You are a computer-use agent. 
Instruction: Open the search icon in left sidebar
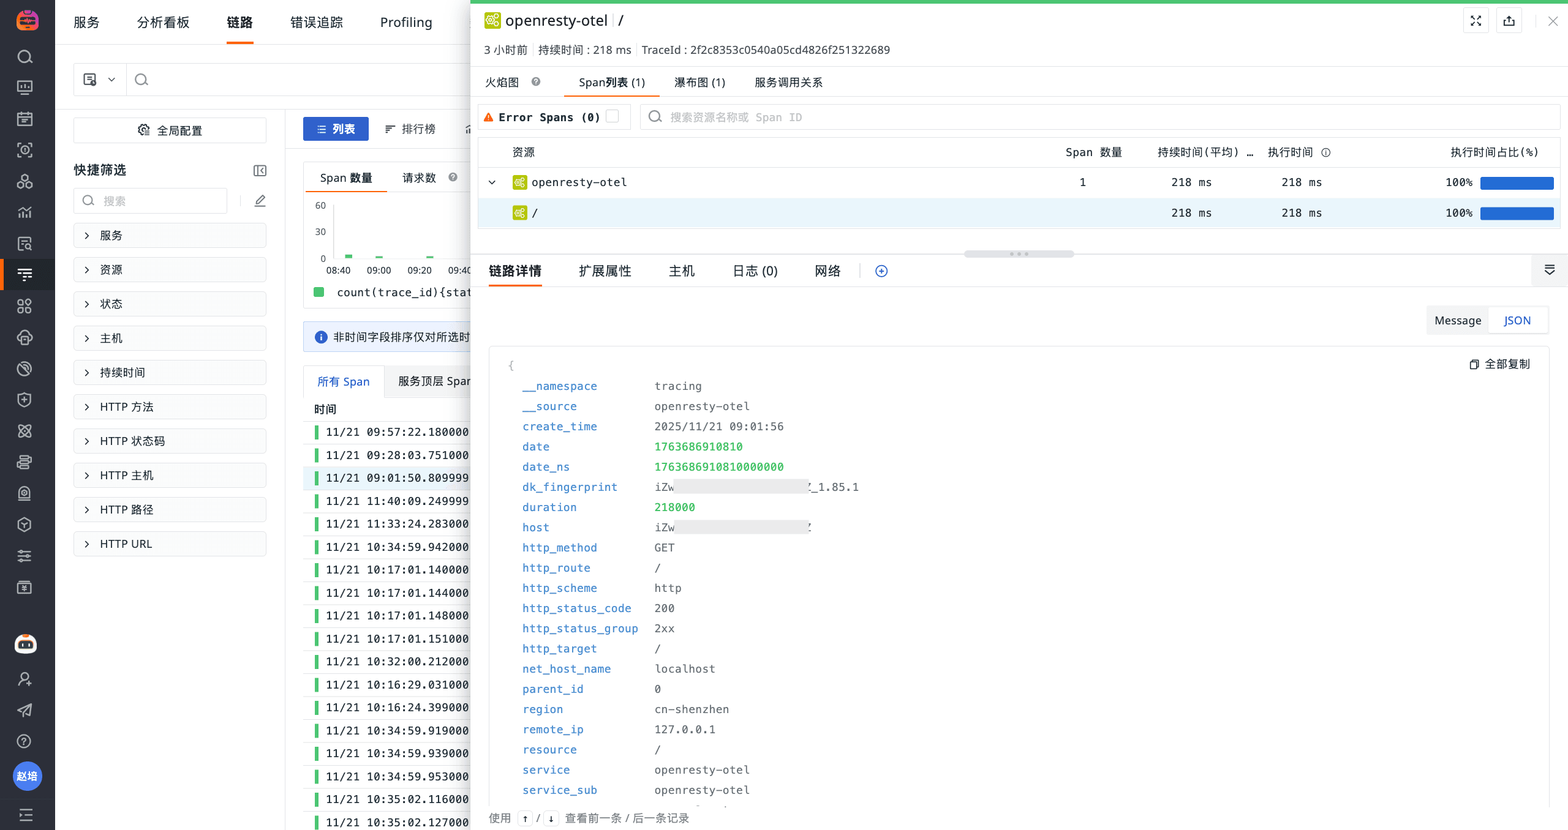coord(24,57)
